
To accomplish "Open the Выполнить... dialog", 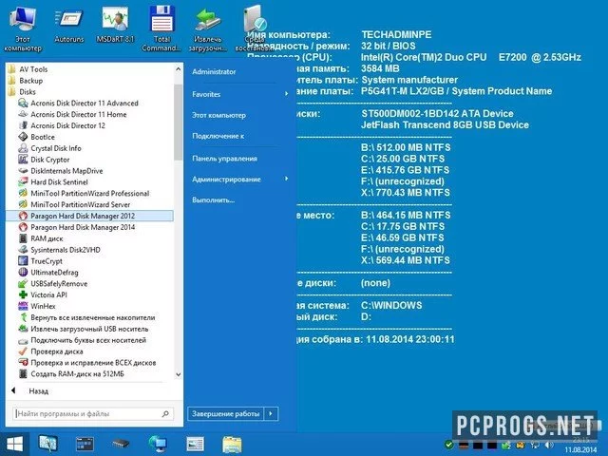I will [213, 200].
